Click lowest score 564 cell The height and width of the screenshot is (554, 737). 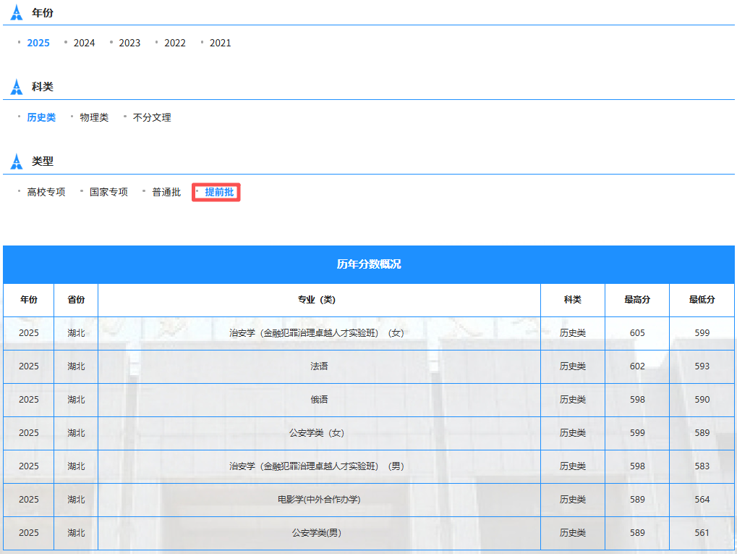[702, 500]
